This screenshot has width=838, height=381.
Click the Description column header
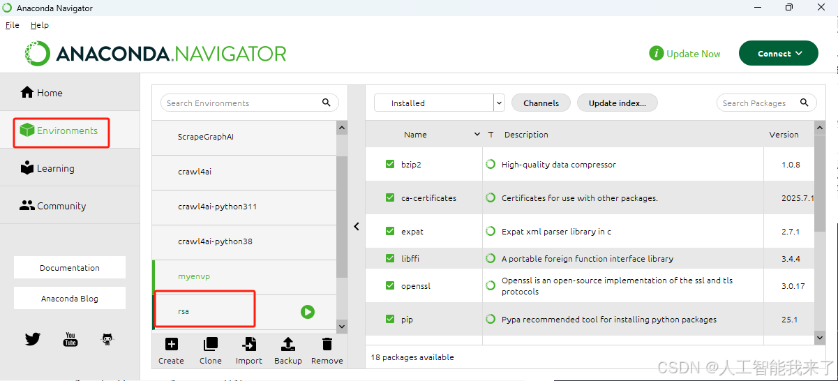(526, 135)
